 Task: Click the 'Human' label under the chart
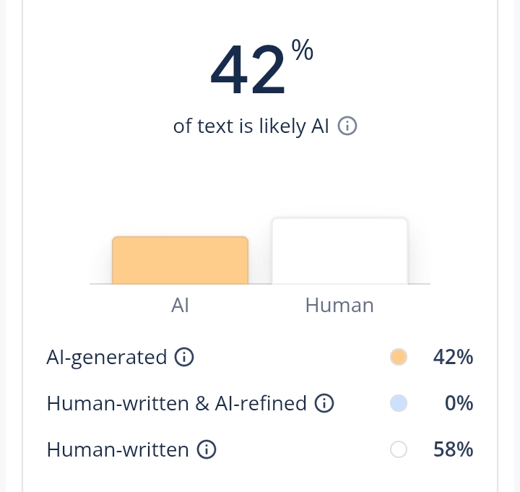[x=339, y=305]
